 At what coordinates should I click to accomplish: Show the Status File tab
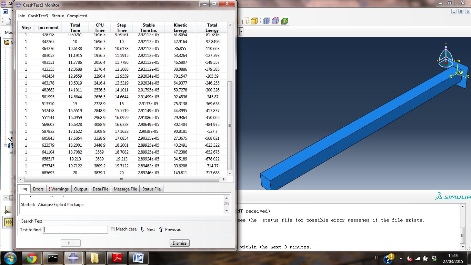151,189
